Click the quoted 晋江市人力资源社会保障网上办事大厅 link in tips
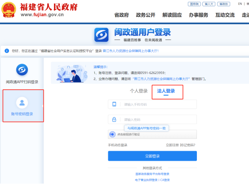Screen dimensions: 249x184 click(x=161, y=79)
